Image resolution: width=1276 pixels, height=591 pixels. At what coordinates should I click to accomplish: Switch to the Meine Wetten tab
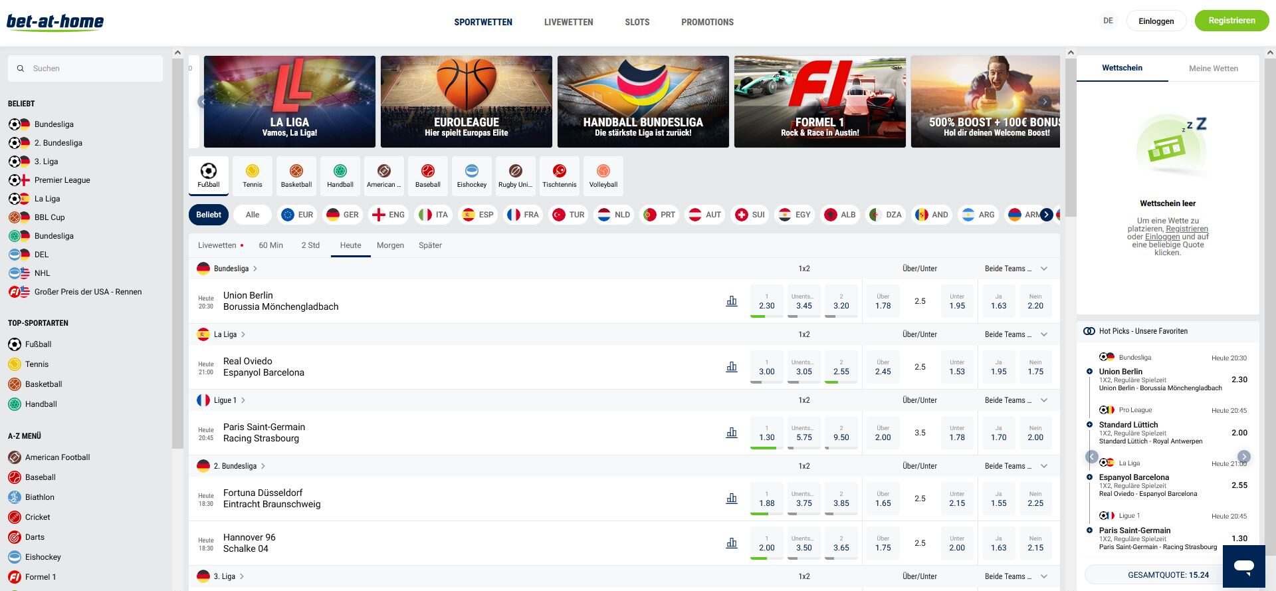point(1214,68)
